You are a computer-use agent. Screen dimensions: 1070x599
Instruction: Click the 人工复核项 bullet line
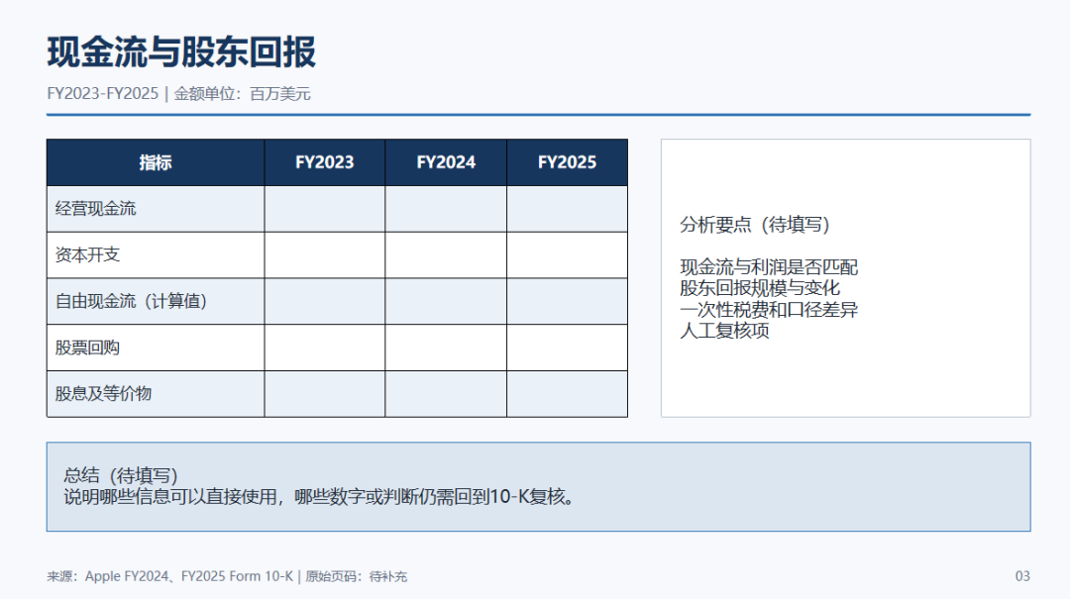[724, 331]
